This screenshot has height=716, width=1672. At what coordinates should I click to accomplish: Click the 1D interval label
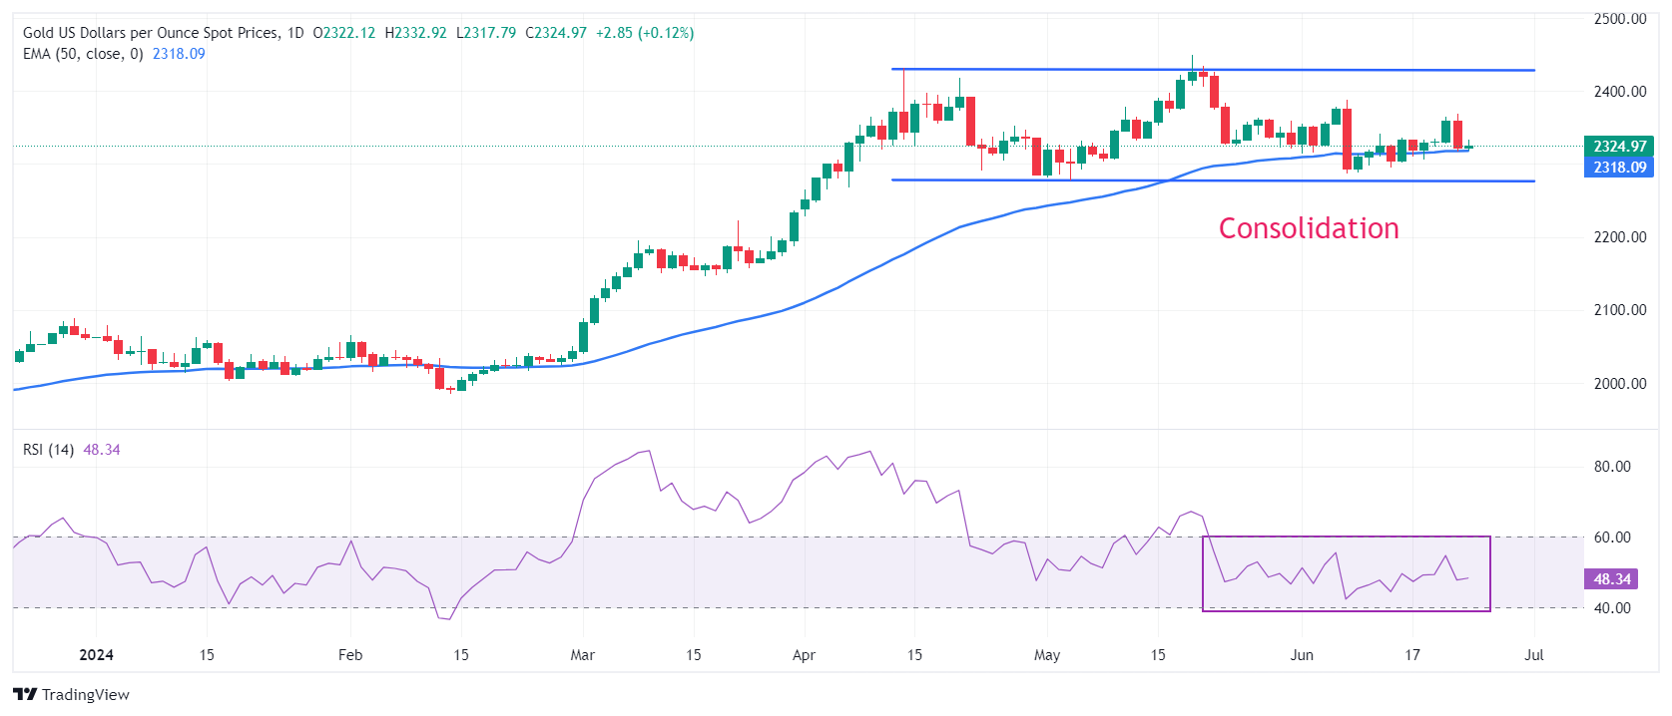coord(295,33)
